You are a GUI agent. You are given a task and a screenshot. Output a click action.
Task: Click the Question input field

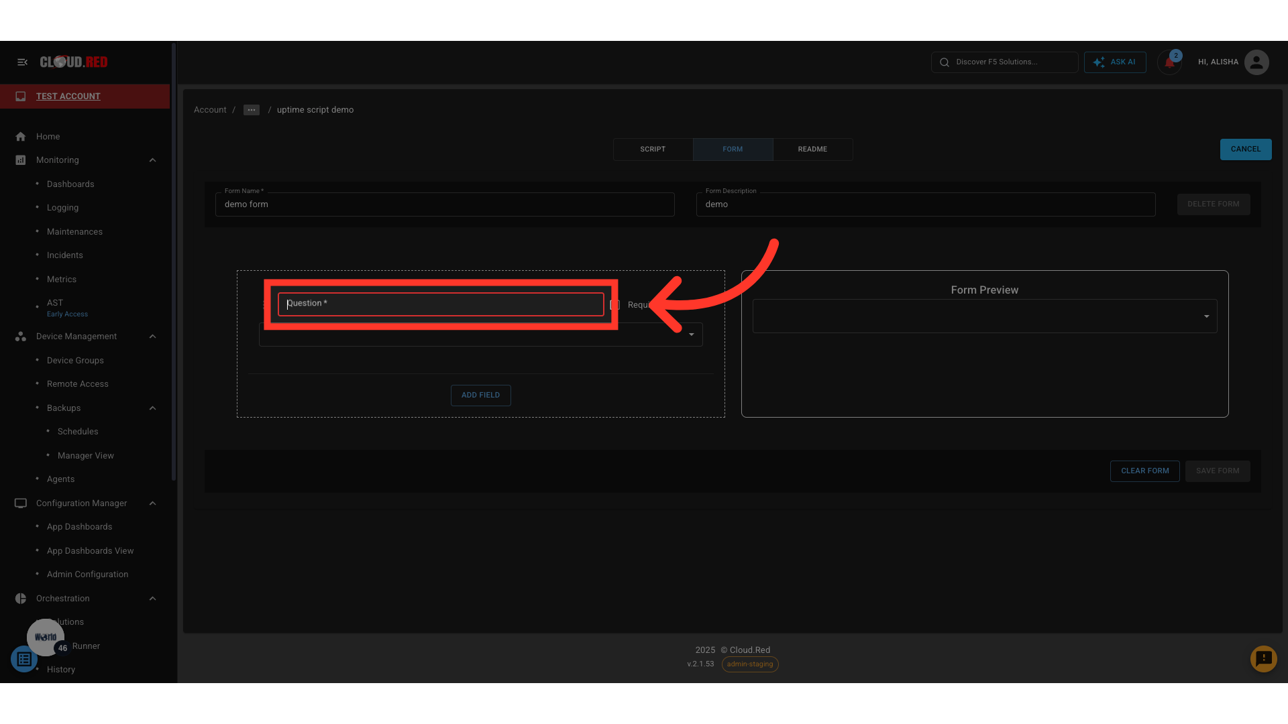[x=441, y=304]
